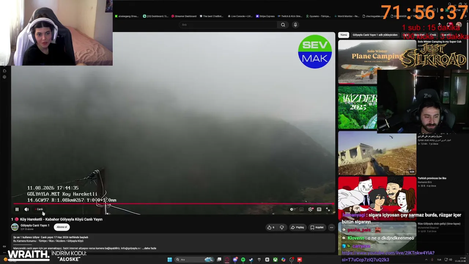Open the Live Console bookmark
This screenshot has height=264, width=469.
point(240,16)
